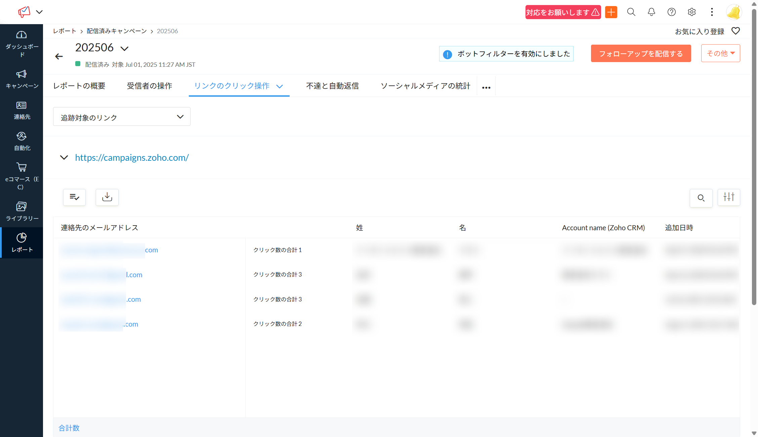Open the notifications bell
758x437 pixels.
pos(651,12)
